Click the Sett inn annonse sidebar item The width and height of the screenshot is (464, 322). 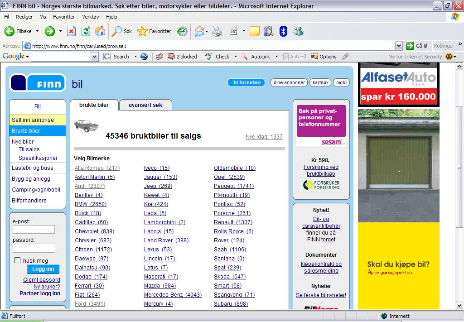tap(38, 120)
